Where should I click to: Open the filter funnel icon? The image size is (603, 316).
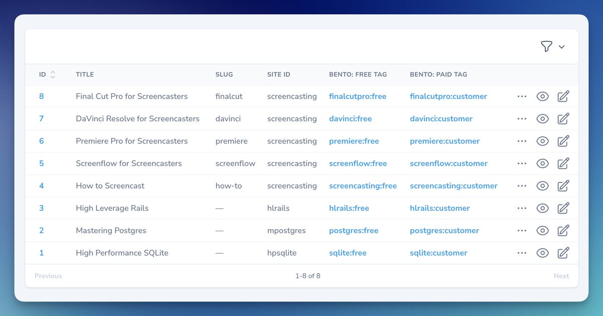[x=546, y=47]
